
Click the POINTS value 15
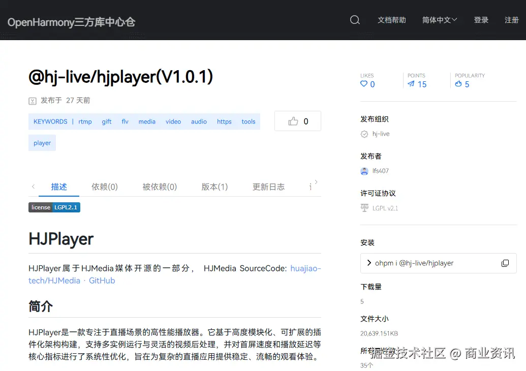422,84
